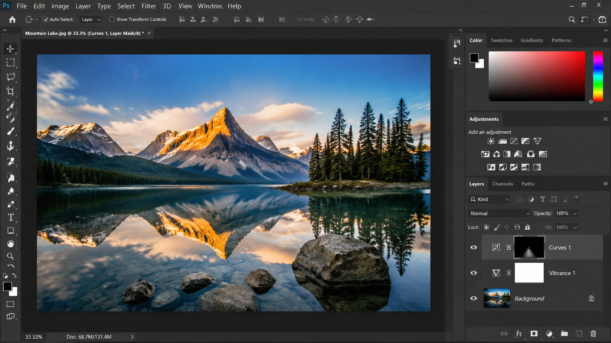The image size is (611, 343).
Task: Expand the Opacity slider dropdown arrow
Action: coord(575,214)
